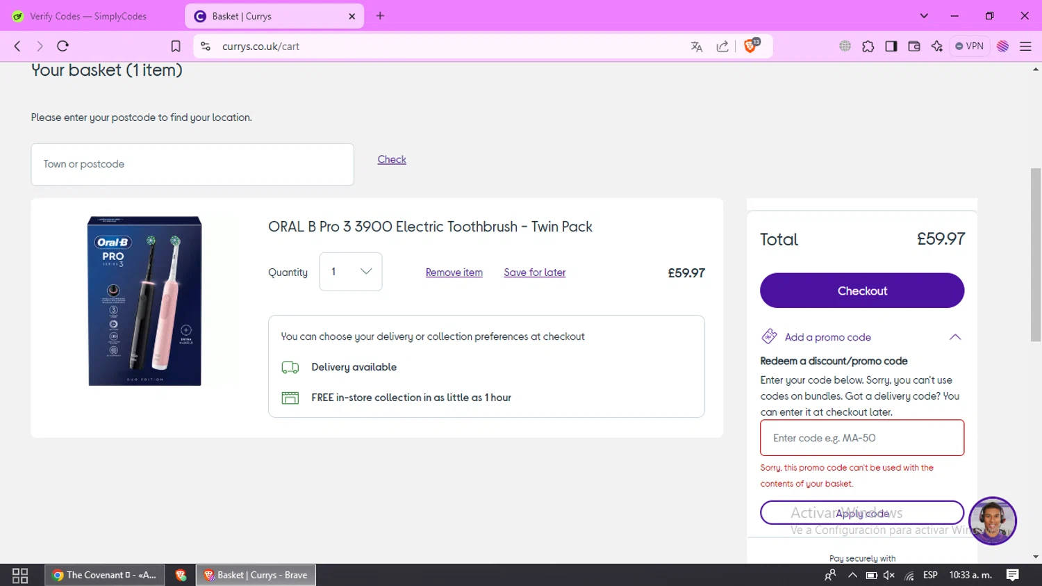The width and height of the screenshot is (1042, 586).
Task: Click the browser forward arrow
Action: pos(40,46)
